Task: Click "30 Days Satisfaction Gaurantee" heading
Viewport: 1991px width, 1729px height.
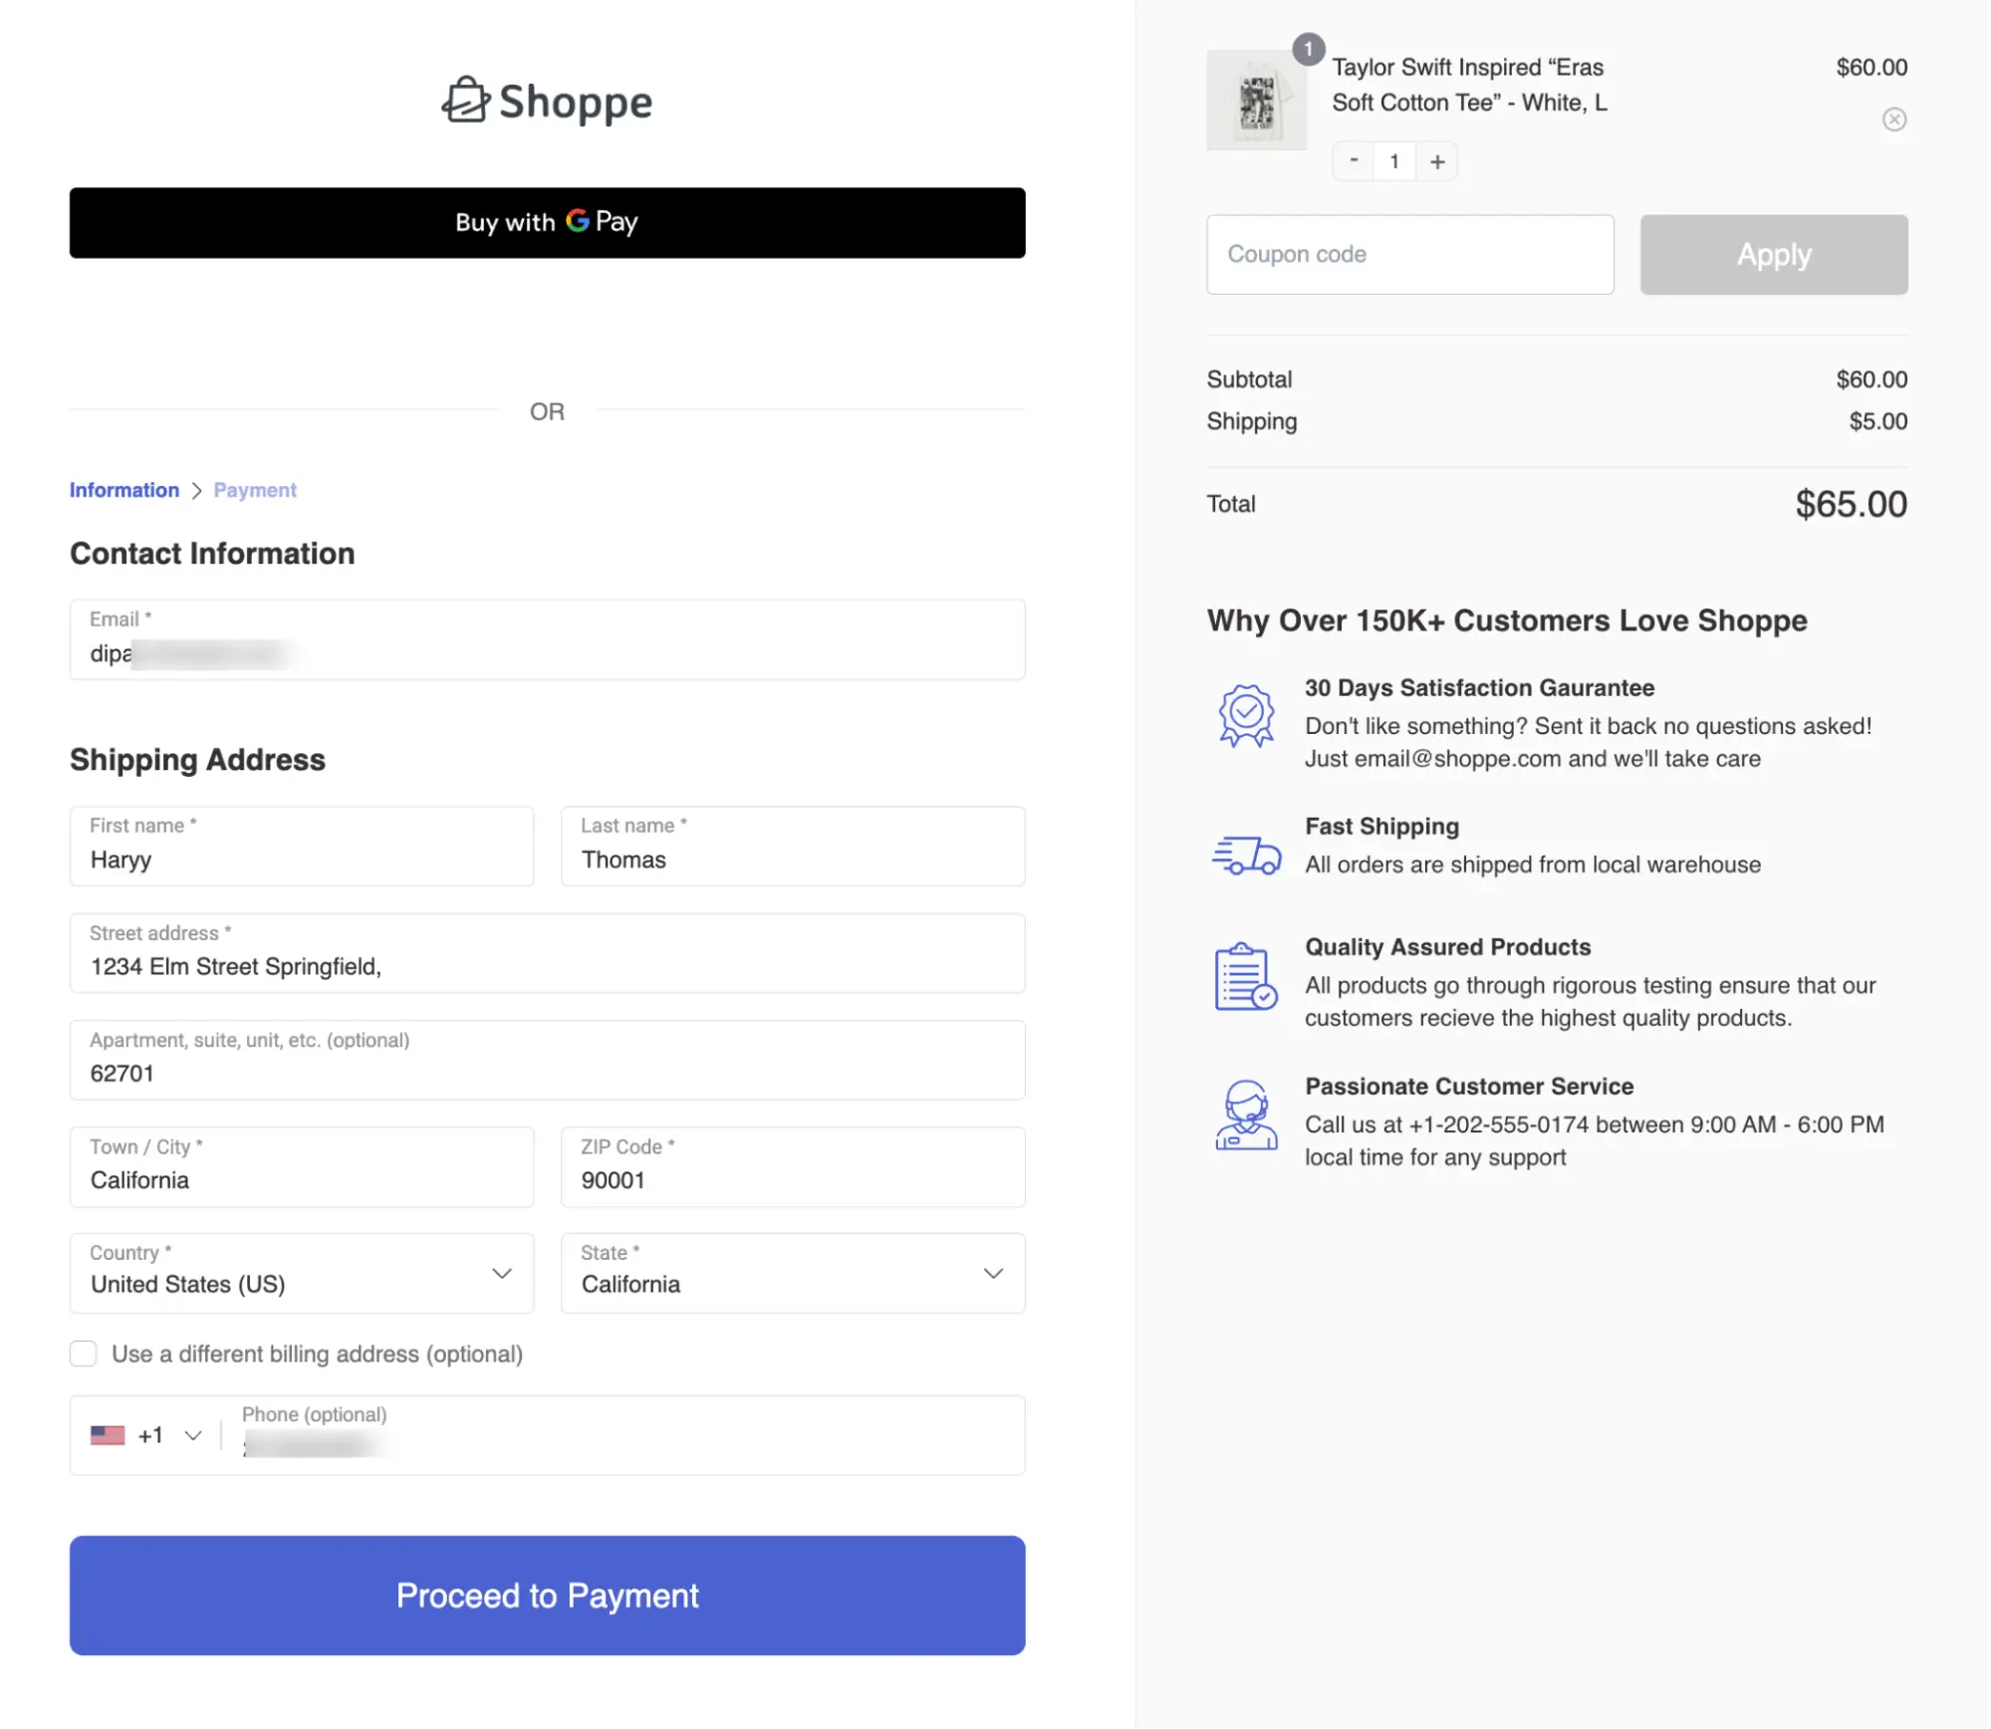Action: pos(1479,687)
